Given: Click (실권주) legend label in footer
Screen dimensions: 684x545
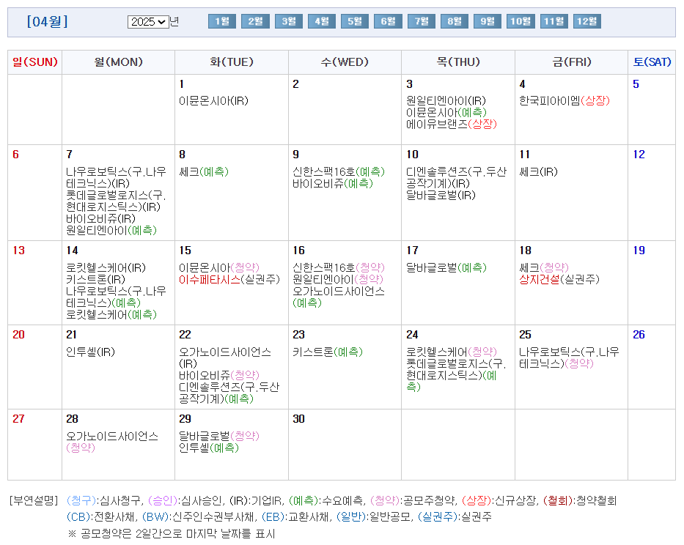Looking at the screenshot, I should (x=438, y=516).
